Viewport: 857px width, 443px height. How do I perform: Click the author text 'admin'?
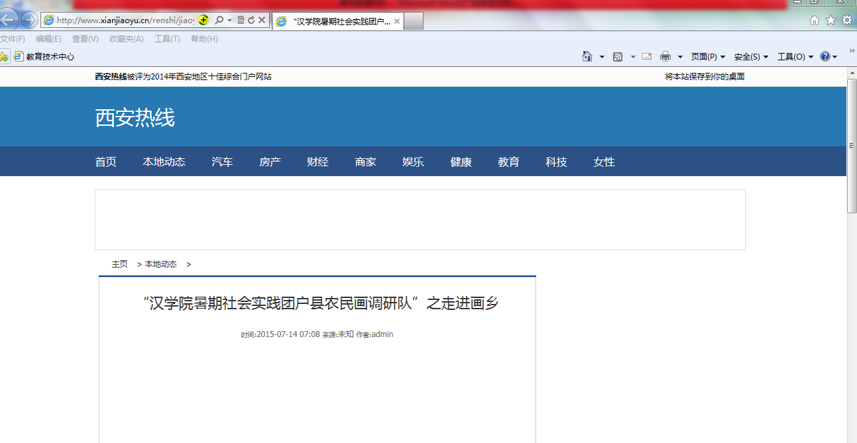(x=382, y=334)
